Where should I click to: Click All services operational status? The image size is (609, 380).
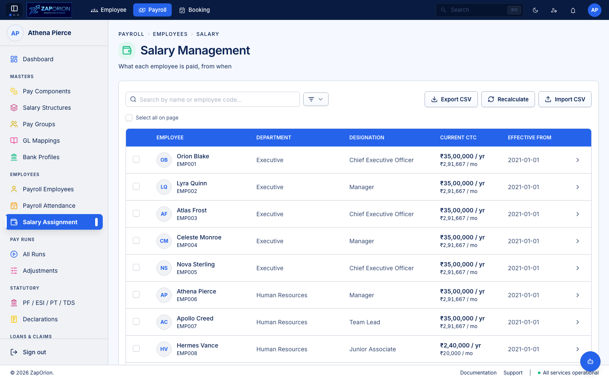(x=568, y=373)
